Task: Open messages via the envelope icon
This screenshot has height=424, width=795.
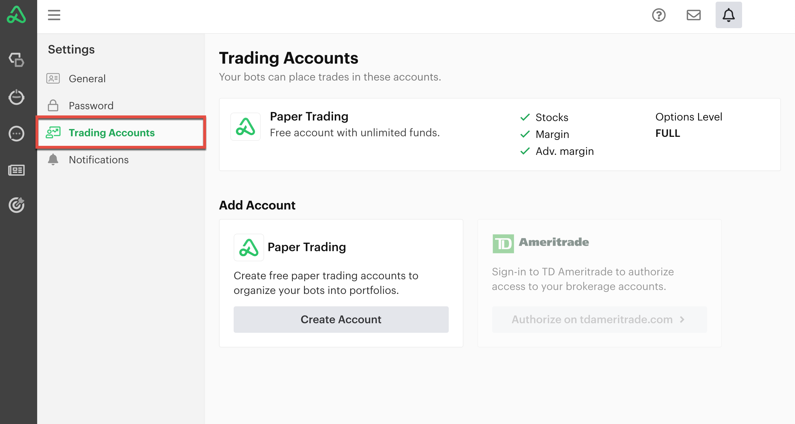Action: (x=693, y=15)
